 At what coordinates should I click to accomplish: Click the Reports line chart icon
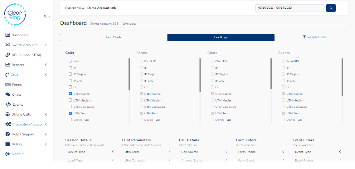click(x=8, y=65)
